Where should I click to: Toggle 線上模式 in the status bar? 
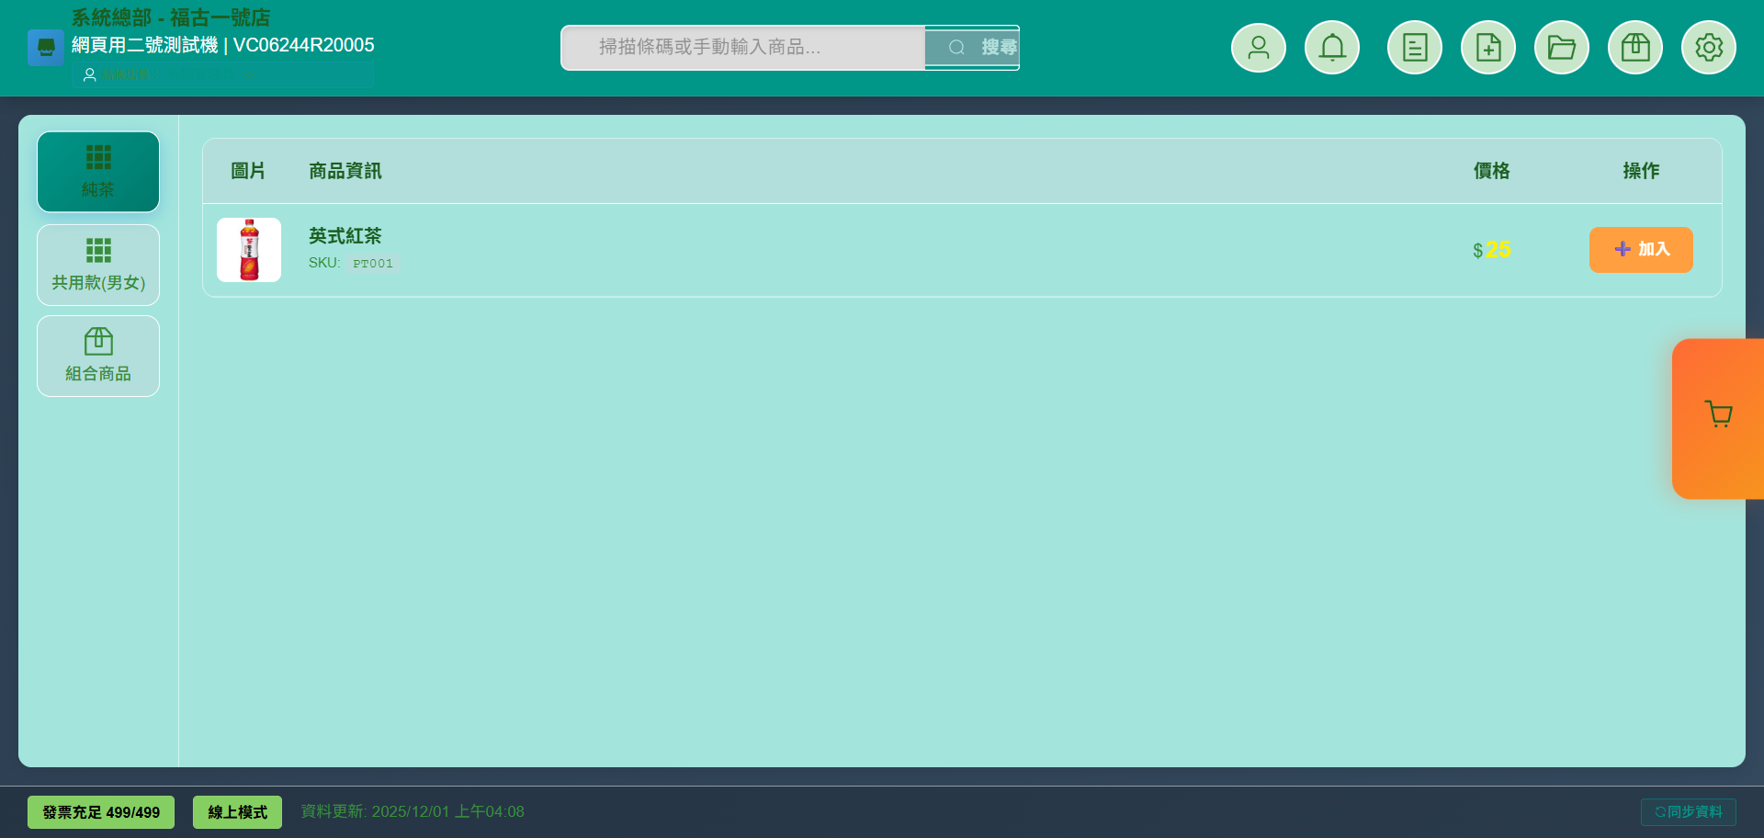pyautogui.click(x=236, y=811)
